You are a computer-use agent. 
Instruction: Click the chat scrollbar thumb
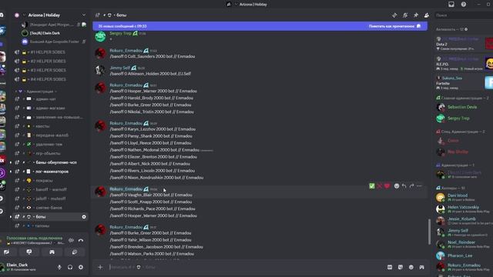(x=429, y=232)
